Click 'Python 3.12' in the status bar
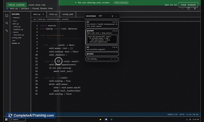Viewport: 204px width, 122px height. pos(172,114)
